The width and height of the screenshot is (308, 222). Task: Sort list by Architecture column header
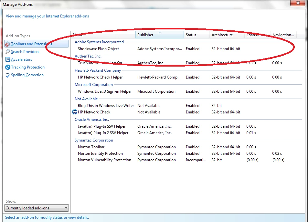tap(227, 35)
